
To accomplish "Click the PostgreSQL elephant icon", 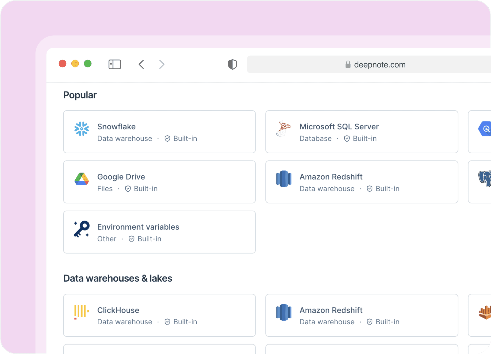I will point(485,179).
